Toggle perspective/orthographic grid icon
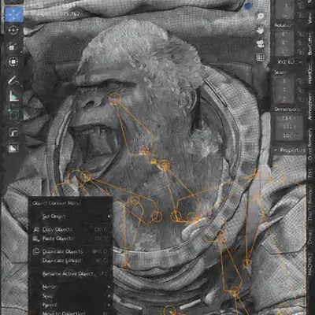This screenshot has width=315, height=315. [x=260, y=57]
